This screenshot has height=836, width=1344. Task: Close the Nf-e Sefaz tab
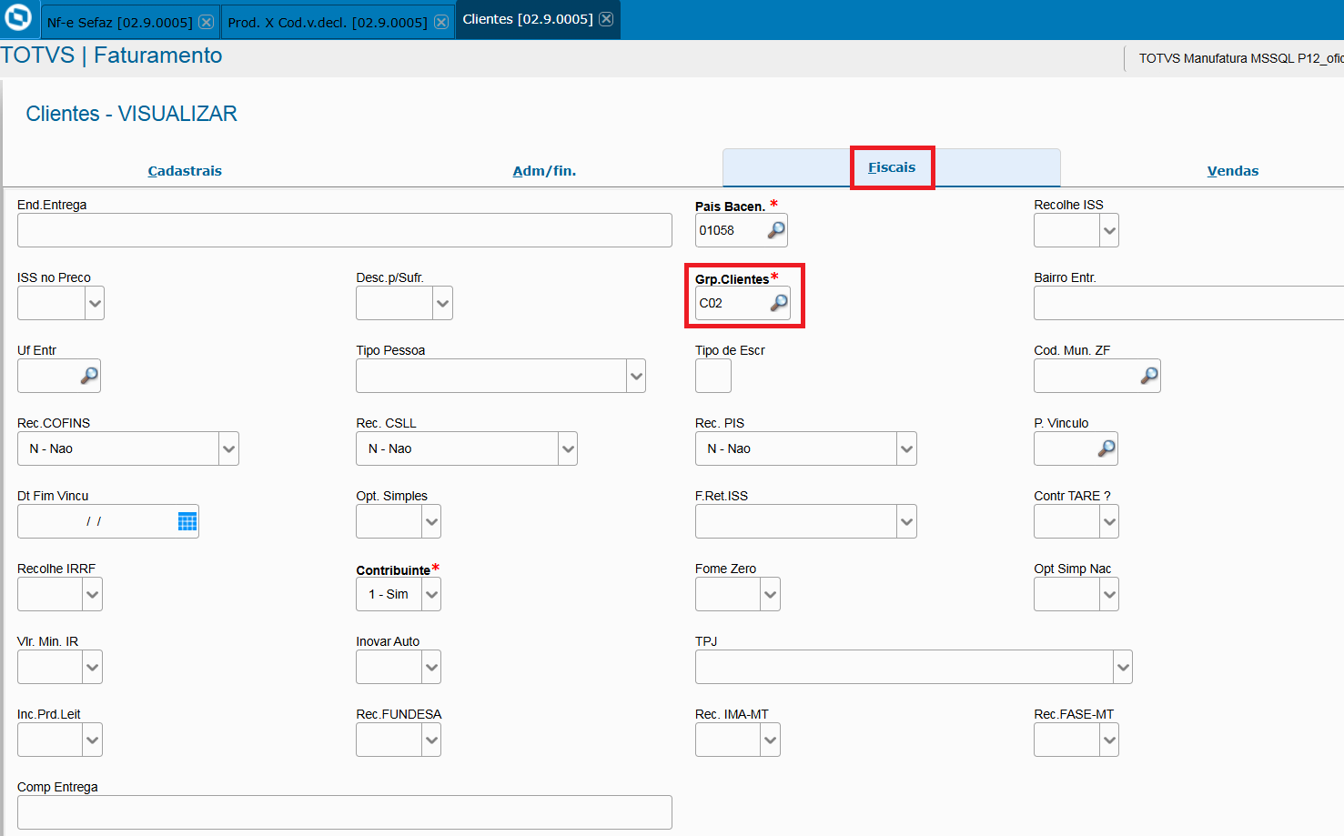(207, 22)
